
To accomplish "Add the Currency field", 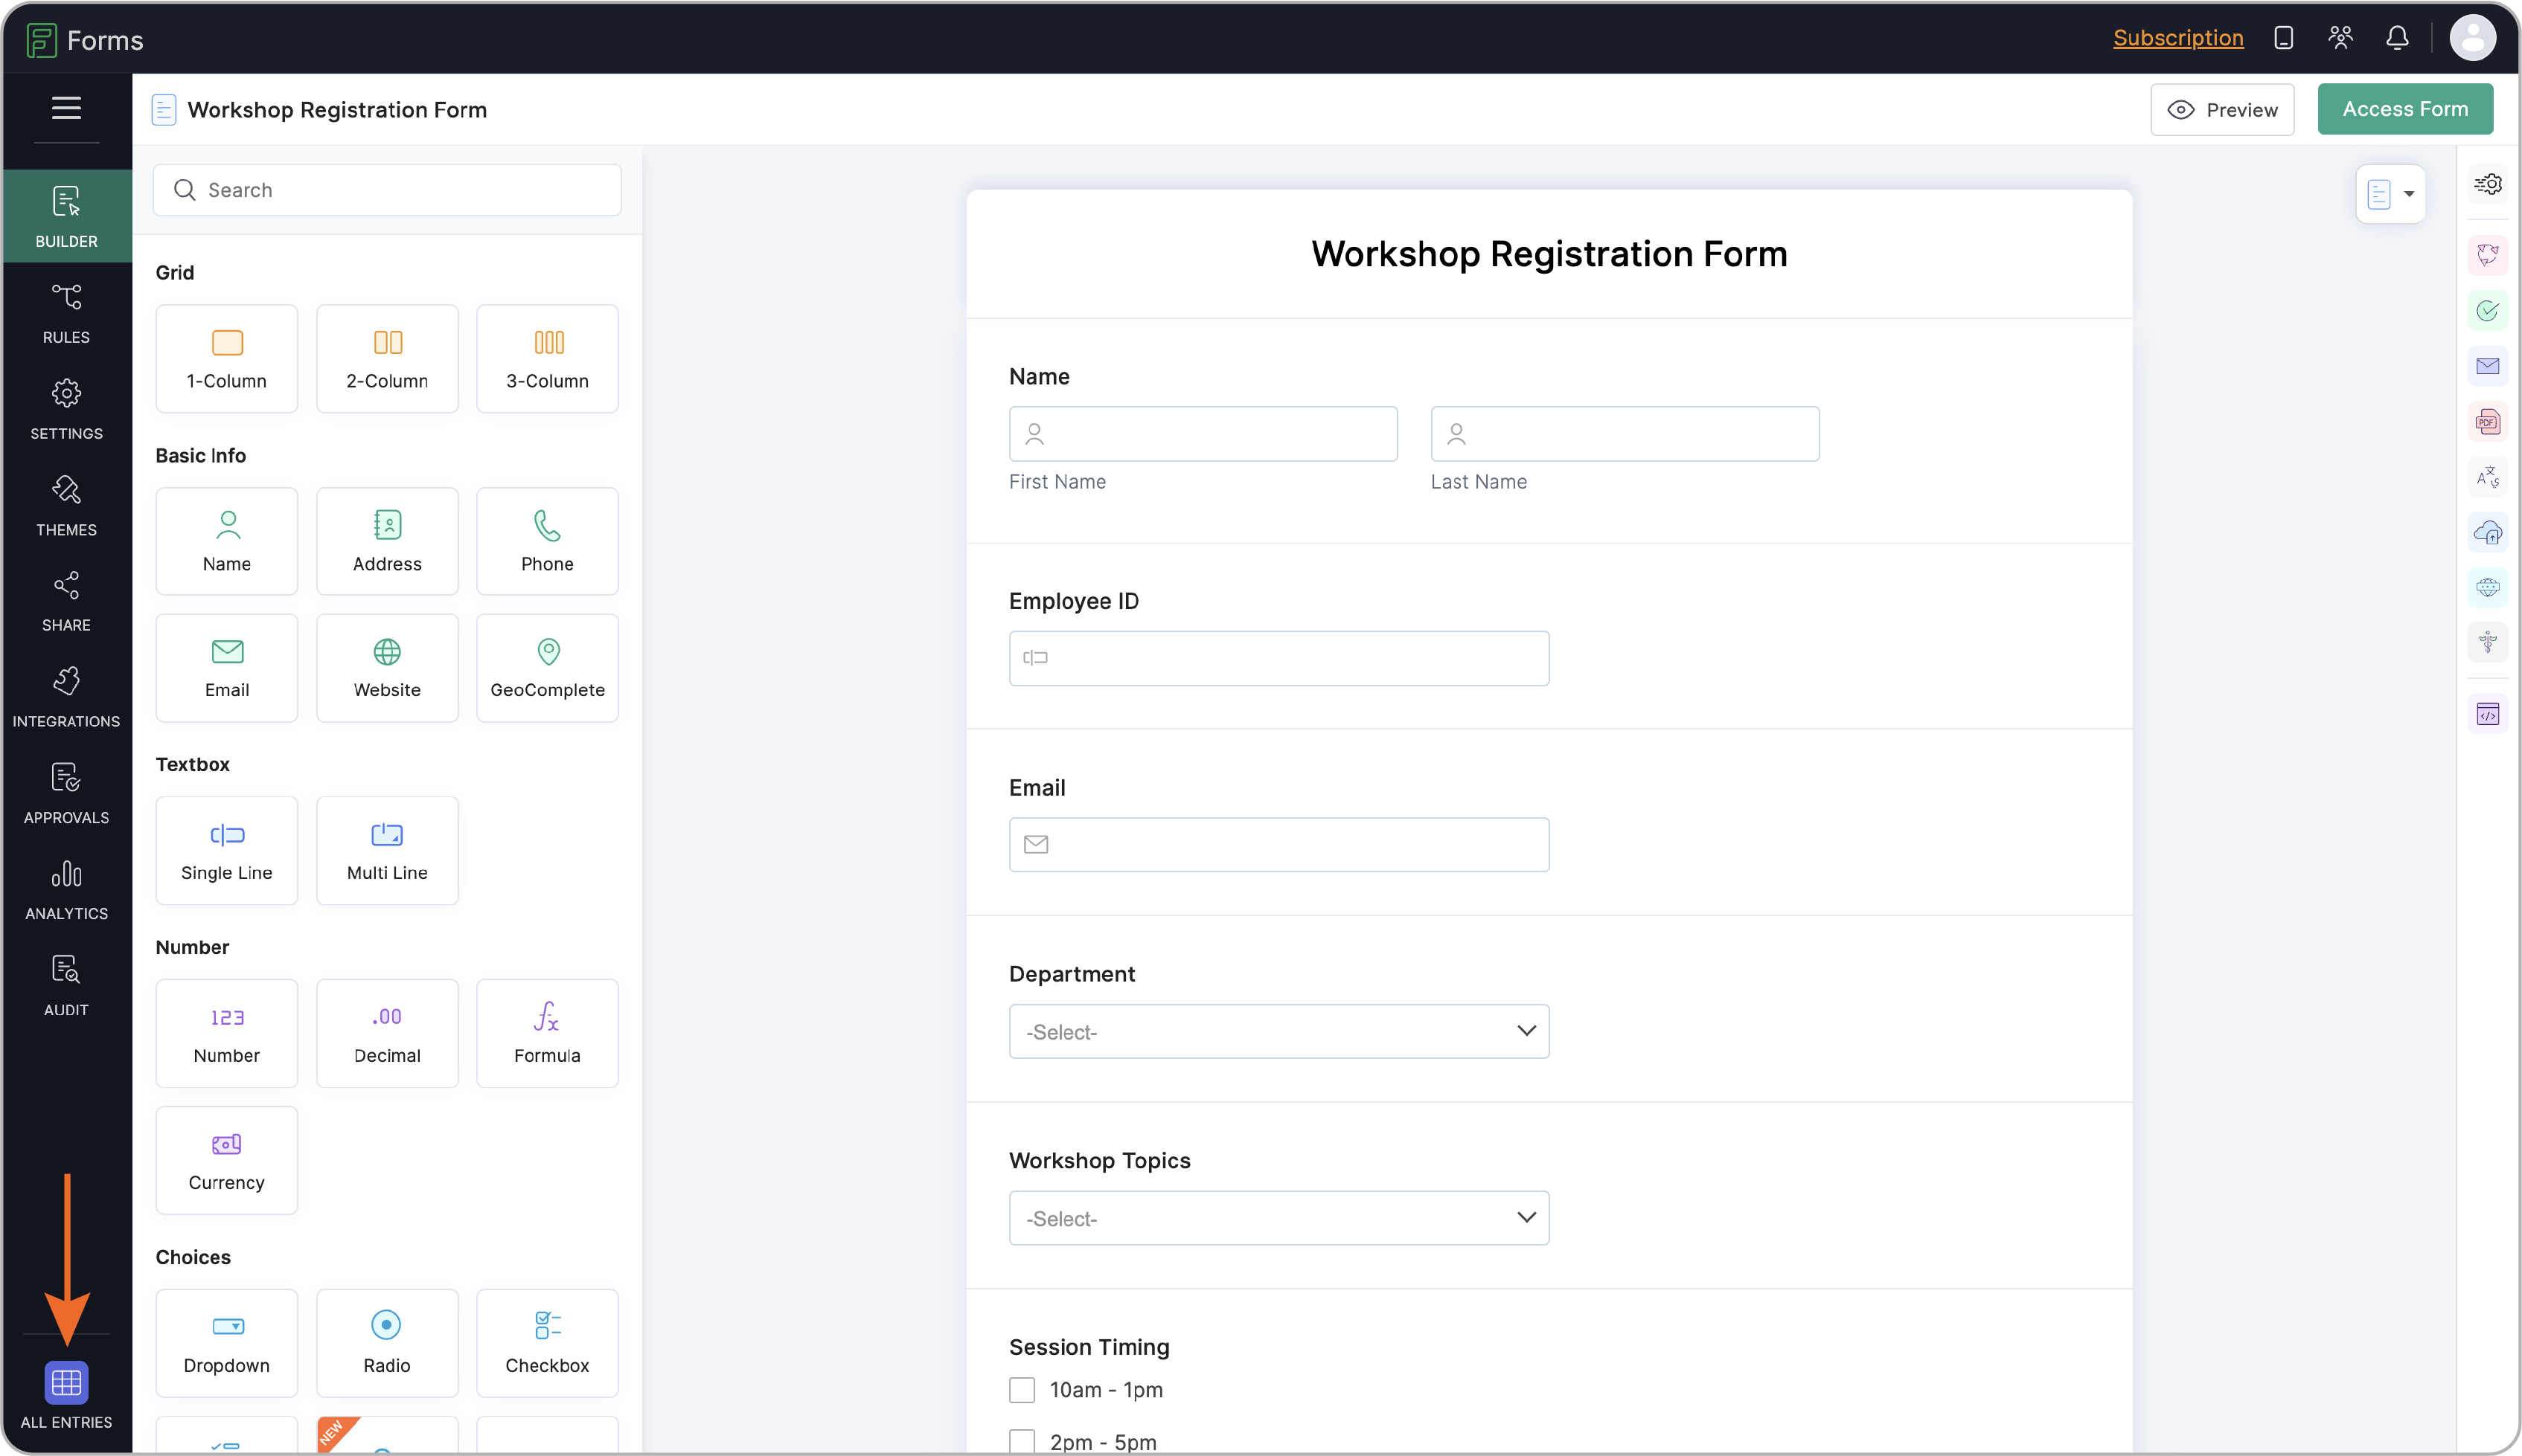I will point(226,1160).
